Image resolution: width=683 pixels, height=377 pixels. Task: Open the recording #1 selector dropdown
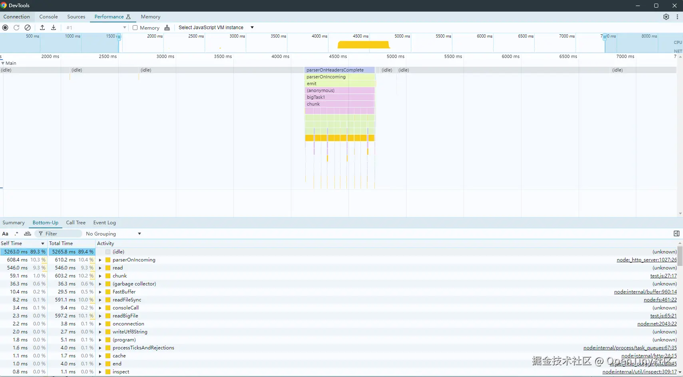click(x=96, y=28)
